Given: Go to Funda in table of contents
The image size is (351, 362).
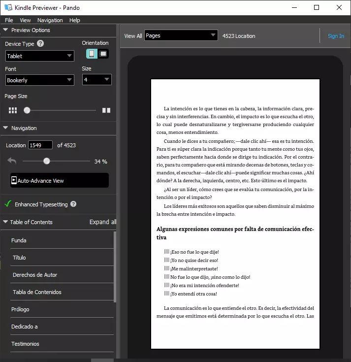Looking at the screenshot, I should coord(62,240).
